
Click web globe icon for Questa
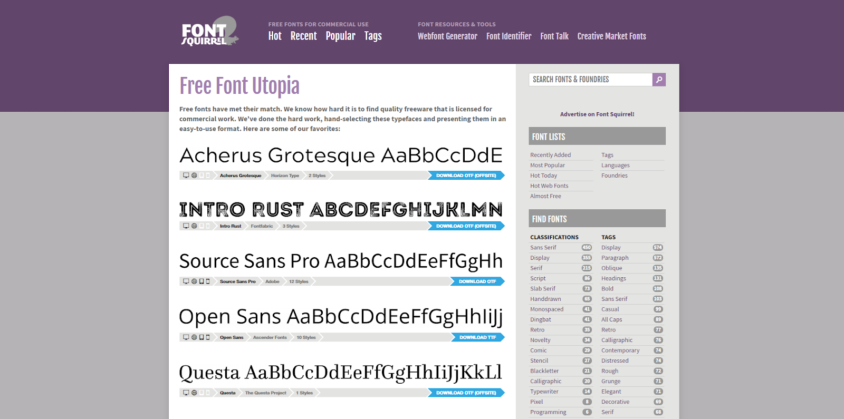pos(194,393)
